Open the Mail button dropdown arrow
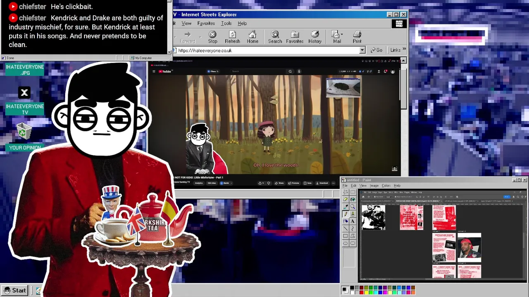Screen dimensions: 529x297 (342, 34)
